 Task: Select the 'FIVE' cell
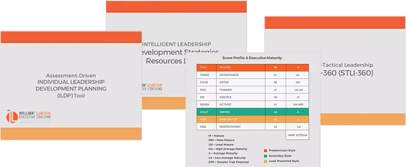pyautogui.click(x=206, y=90)
